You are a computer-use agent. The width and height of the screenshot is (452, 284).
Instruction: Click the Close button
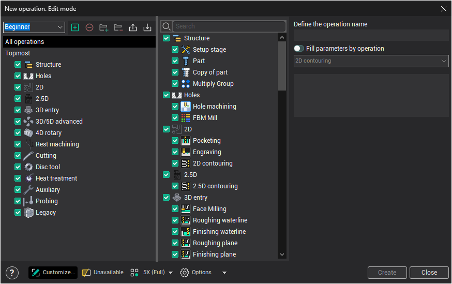429,273
